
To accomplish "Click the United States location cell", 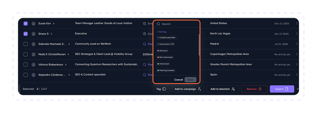I will tap(219, 23).
